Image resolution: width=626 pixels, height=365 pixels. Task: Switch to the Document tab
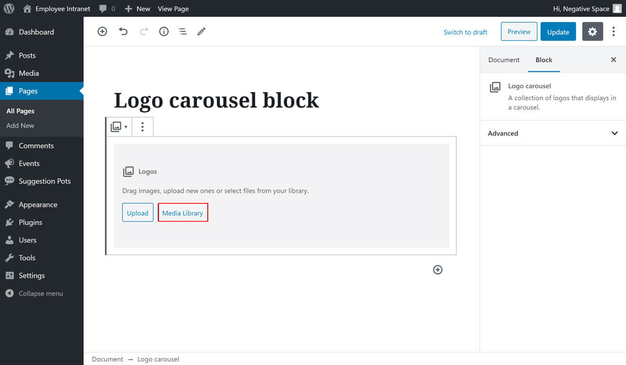(503, 60)
